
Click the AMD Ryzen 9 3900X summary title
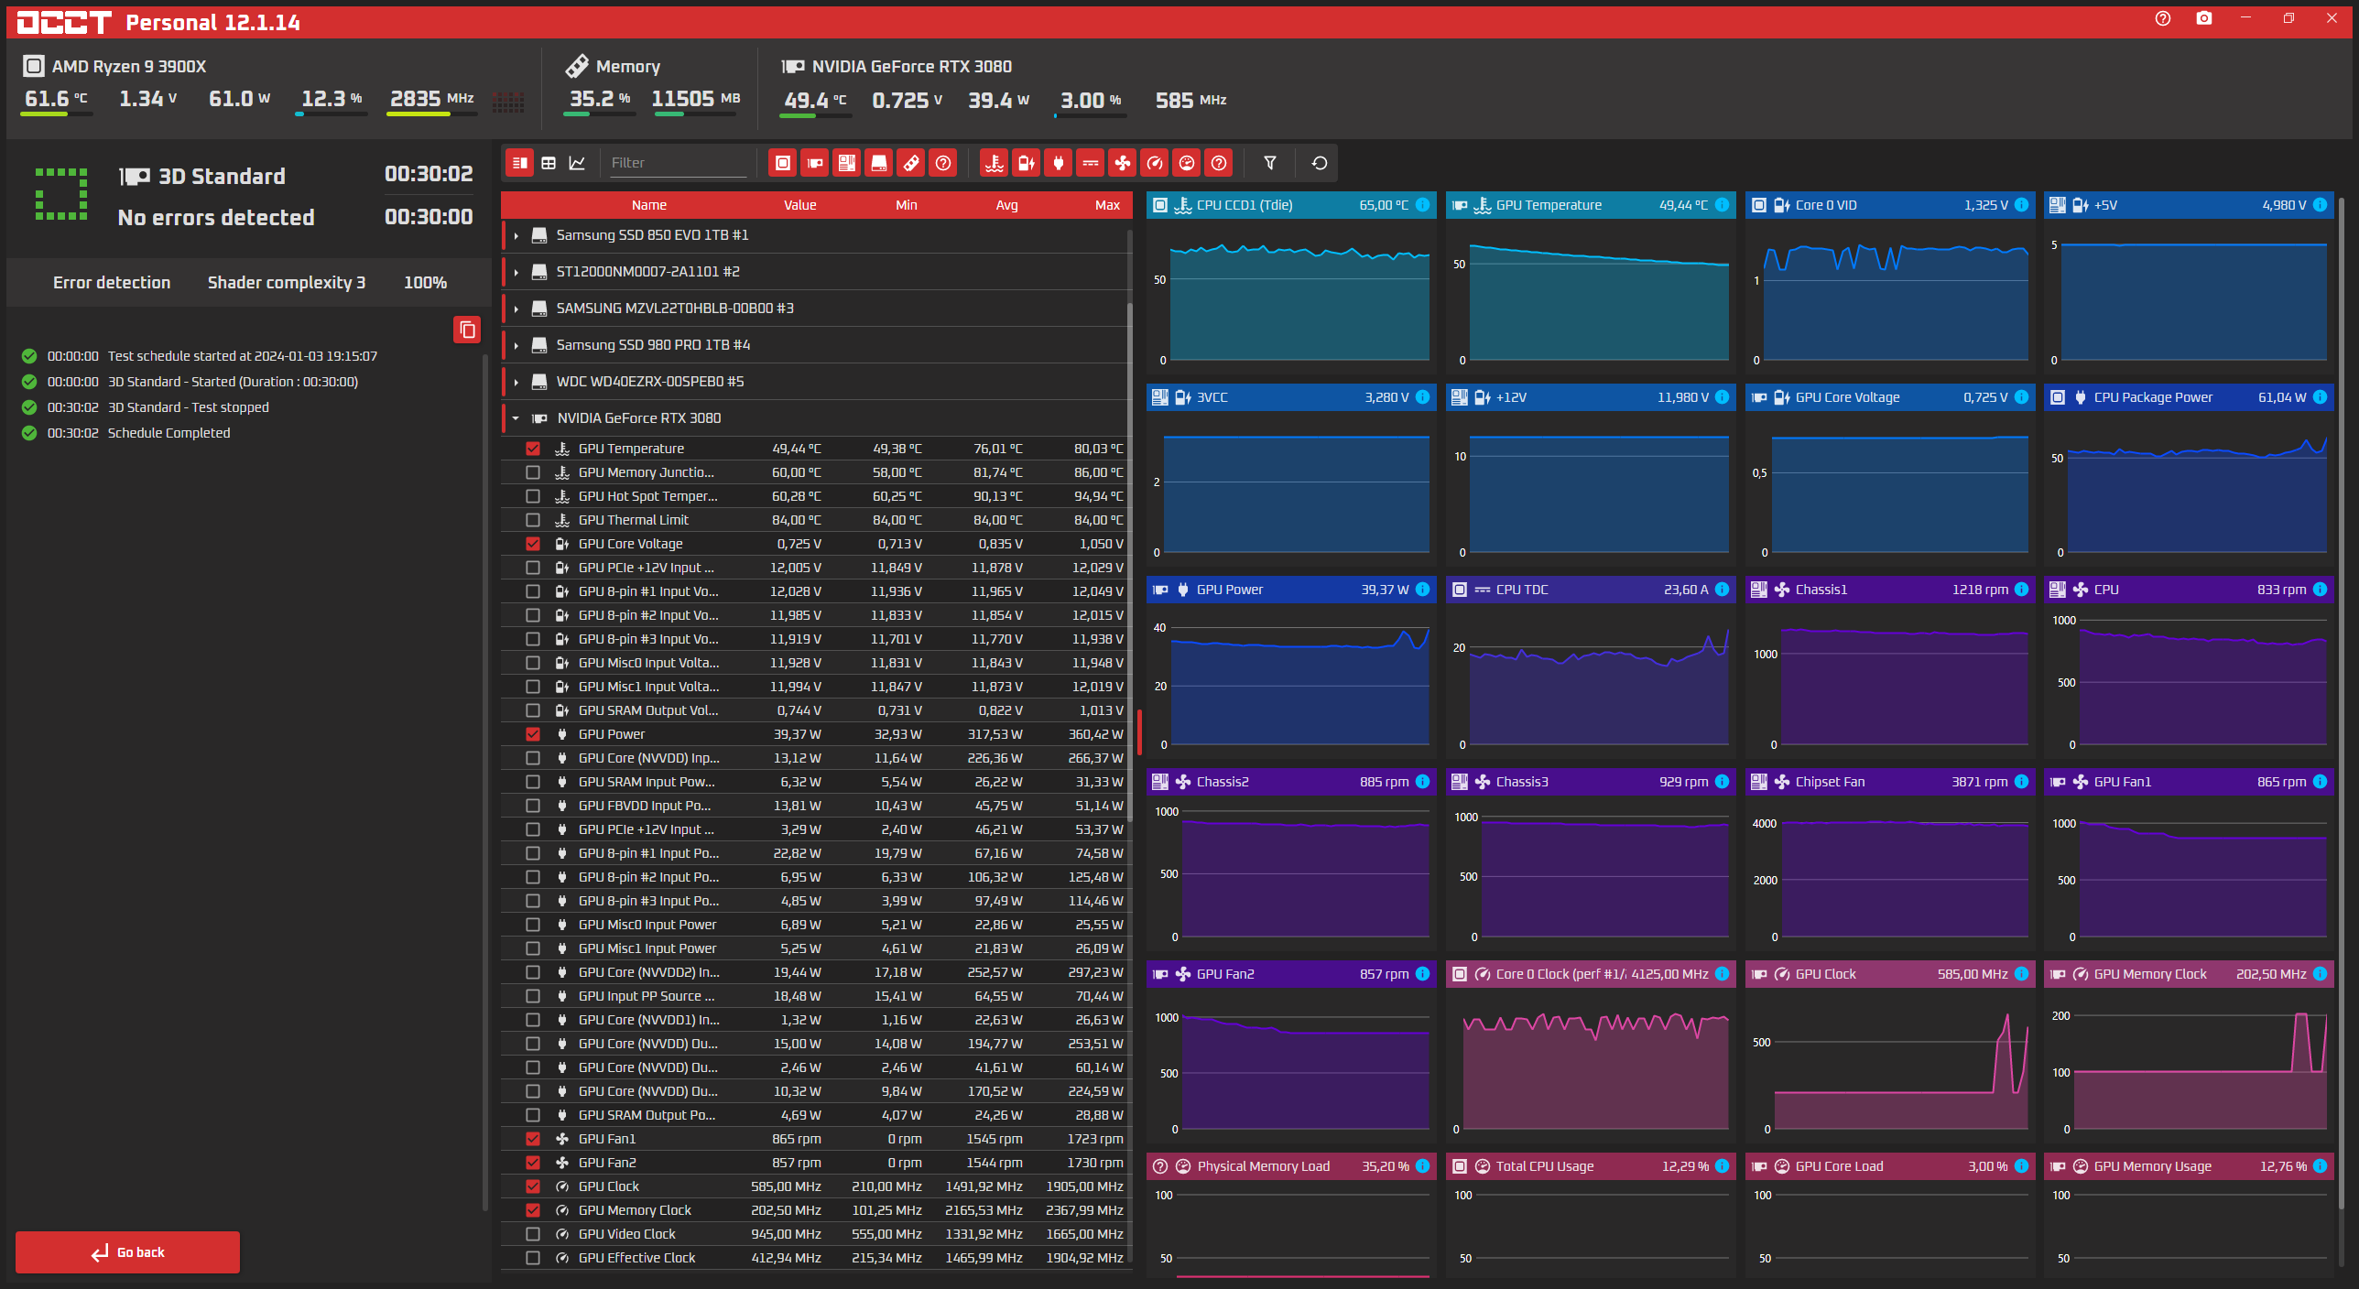coord(129,66)
